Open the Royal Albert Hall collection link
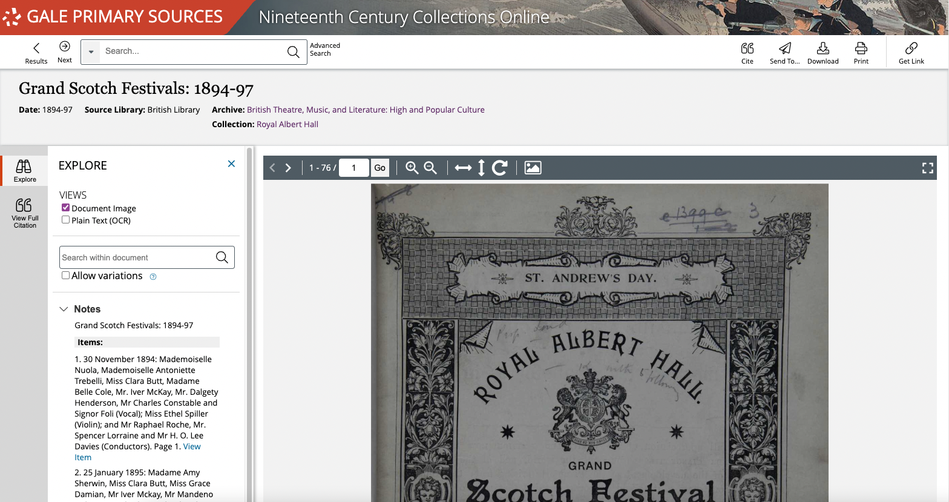 click(x=287, y=124)
